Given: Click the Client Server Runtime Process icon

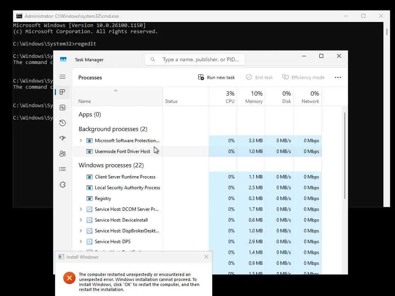Looking at the screenshot, I should click(89, 177).
